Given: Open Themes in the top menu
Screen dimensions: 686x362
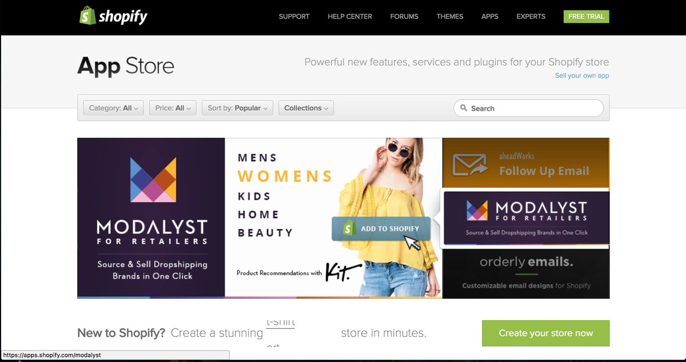Looking at the screenshot, I should [x=450, y=17].
